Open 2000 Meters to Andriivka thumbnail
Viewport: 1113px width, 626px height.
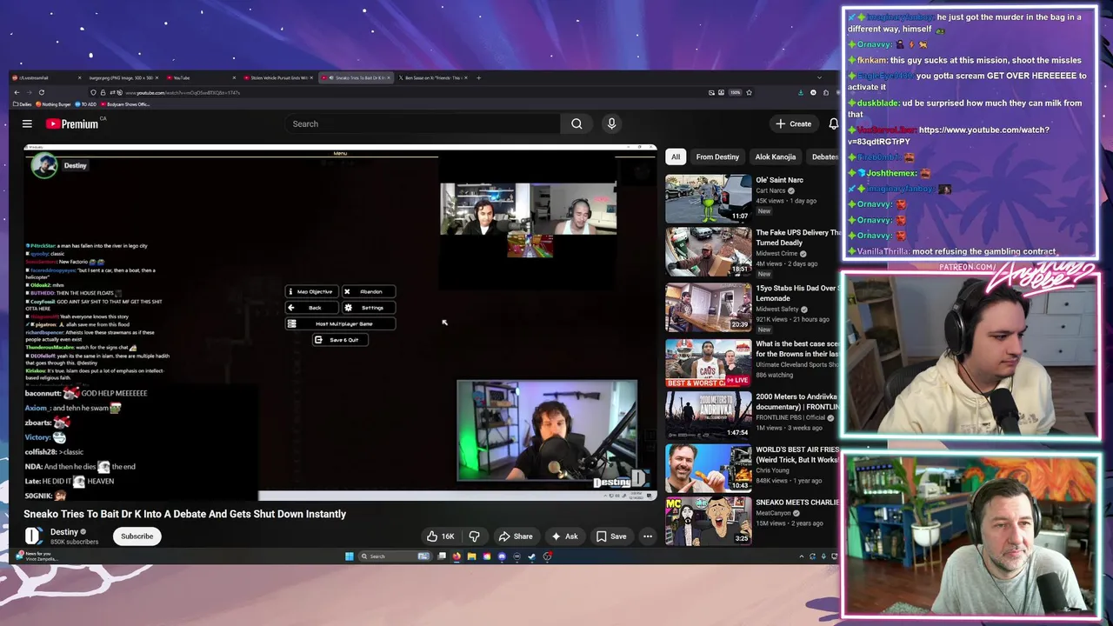709,416
